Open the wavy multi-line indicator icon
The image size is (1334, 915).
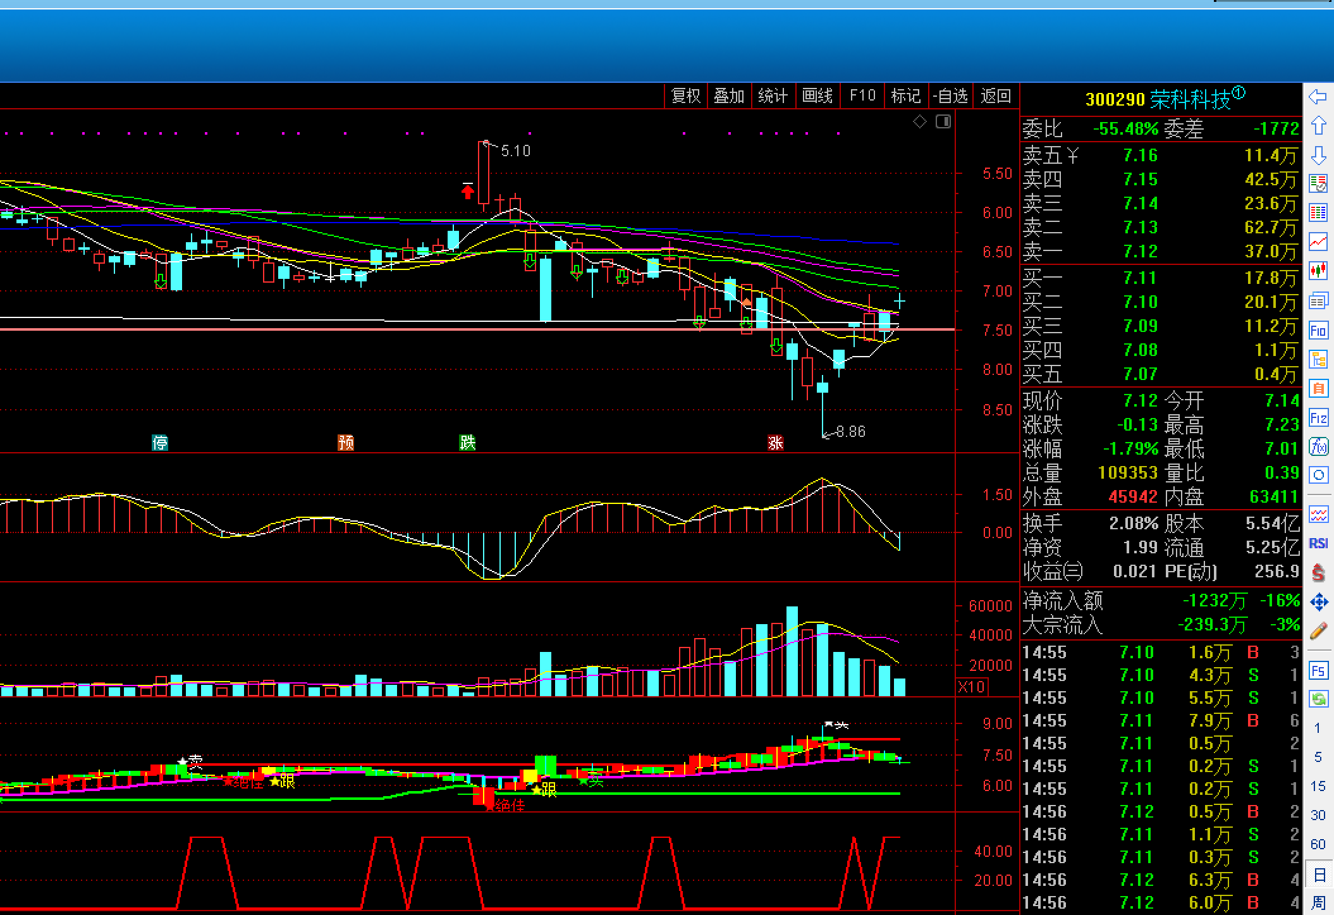[x=1318, y=515]
